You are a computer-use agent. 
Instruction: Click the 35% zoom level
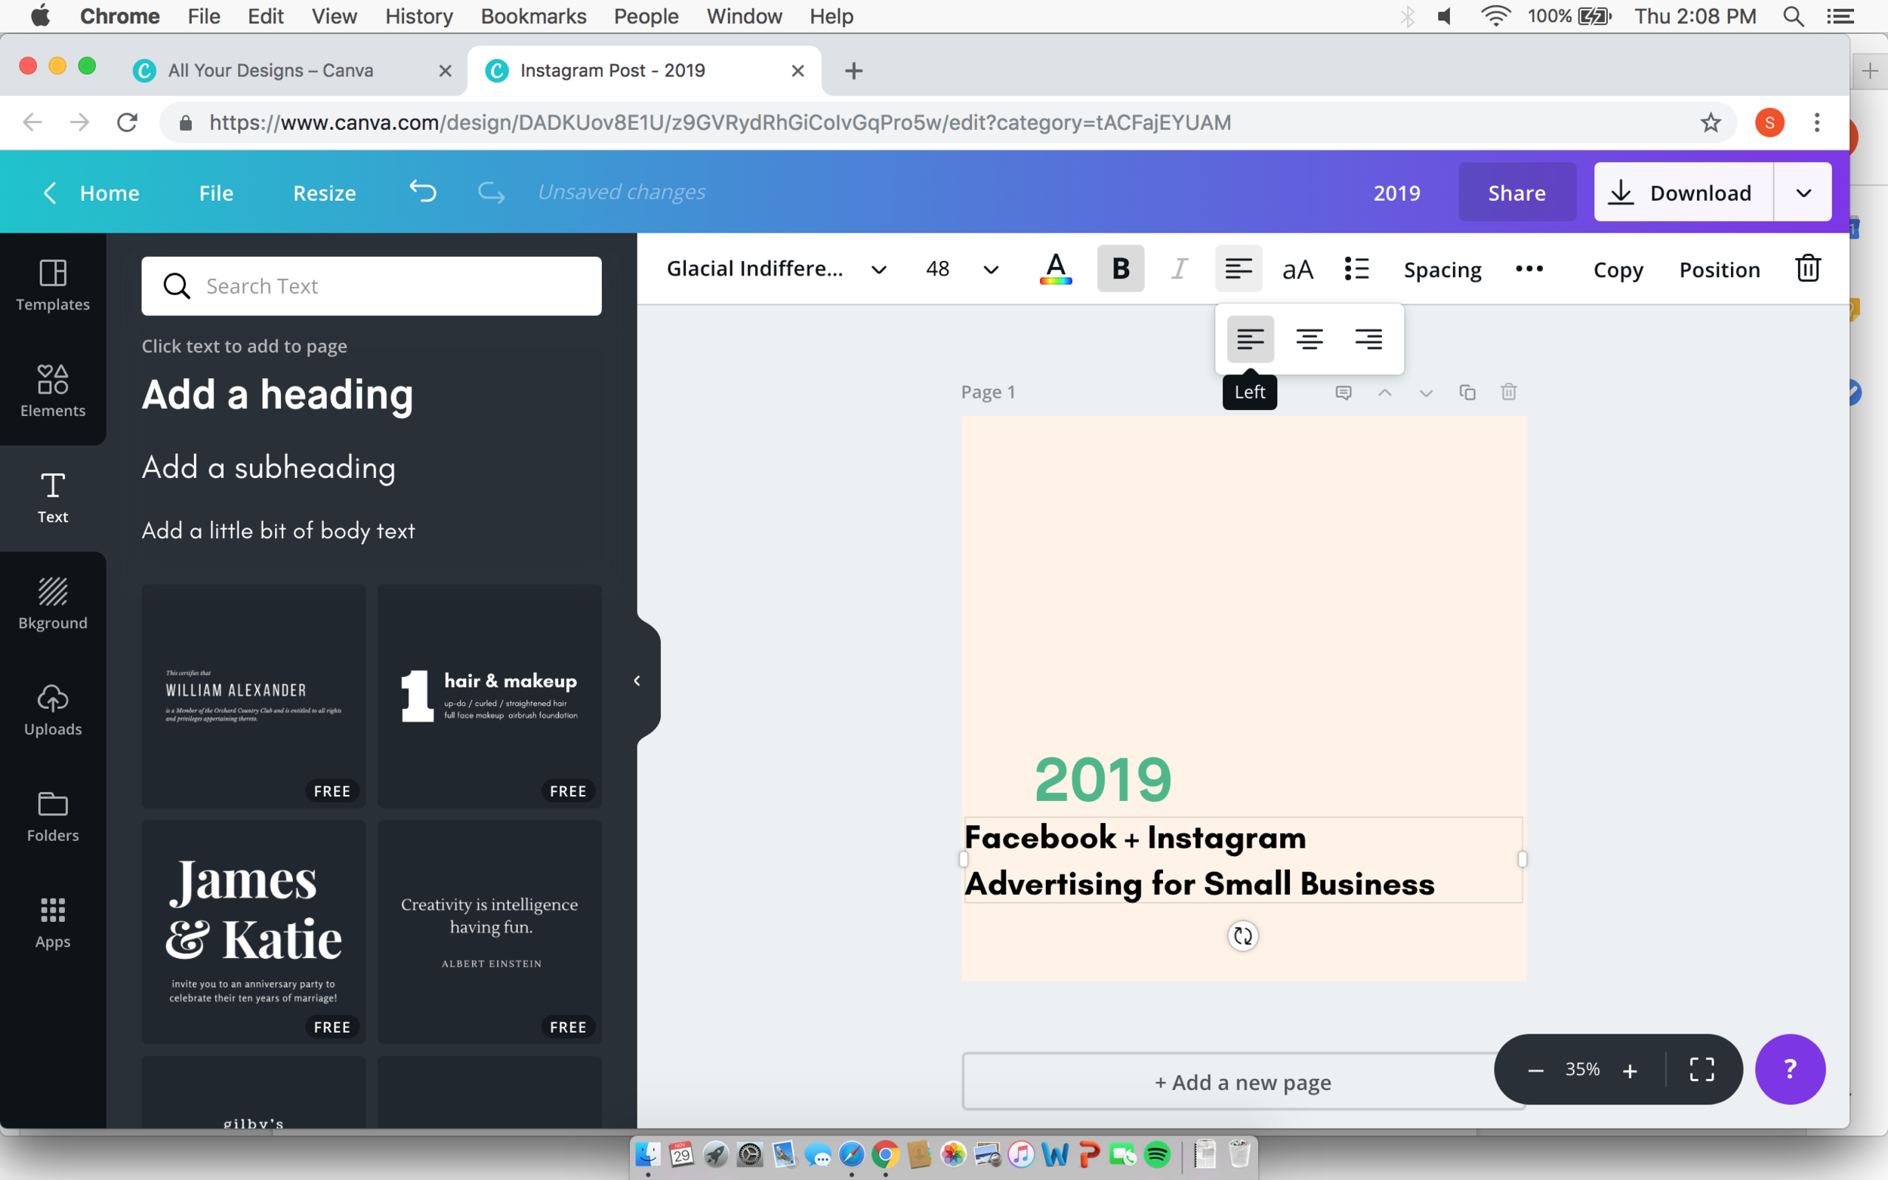[x=1582, y=1069]
